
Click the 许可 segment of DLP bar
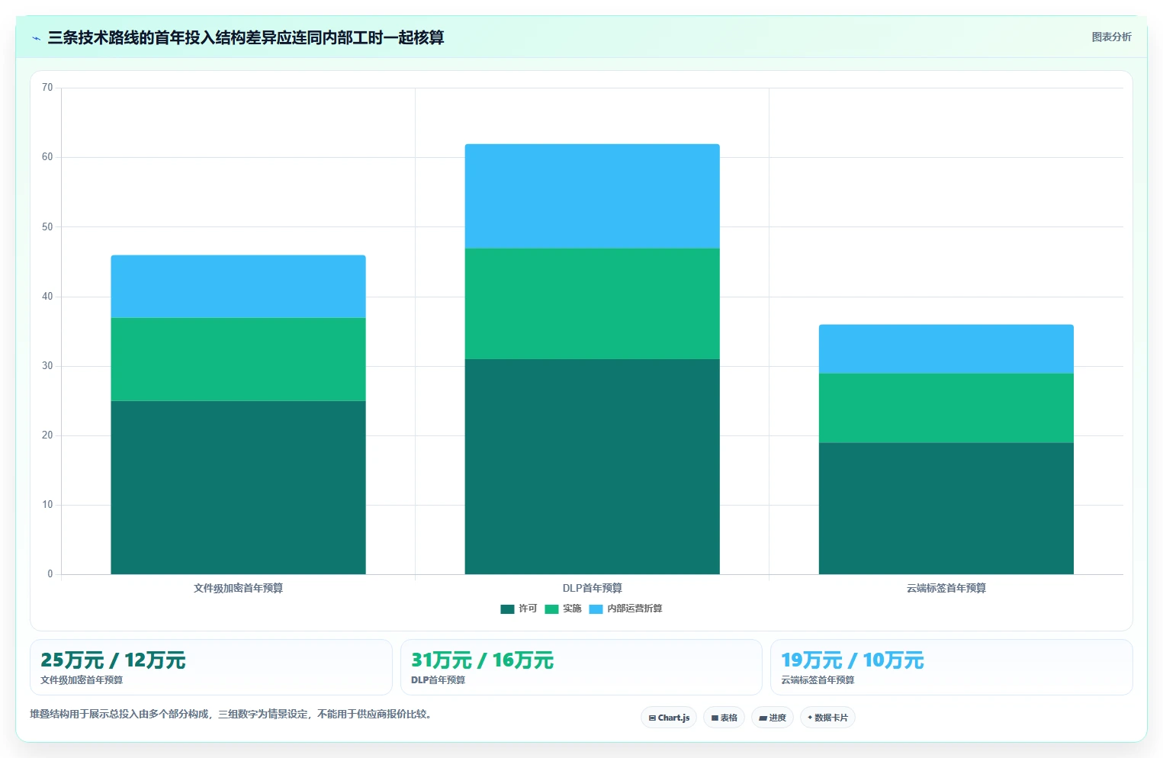point(592,467)
